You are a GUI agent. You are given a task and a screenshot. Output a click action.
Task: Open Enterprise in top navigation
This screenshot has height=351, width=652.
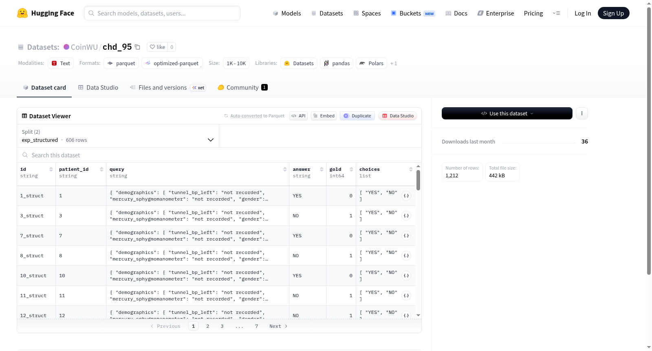point(496,13)
